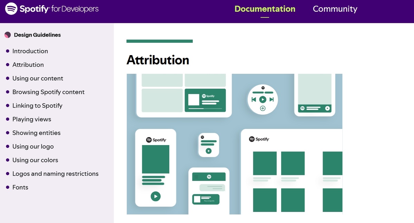This screenshot has width=414, height=223.
Task: Go to Using our colors
Action: pyautogui.click(x=35, y=160)
